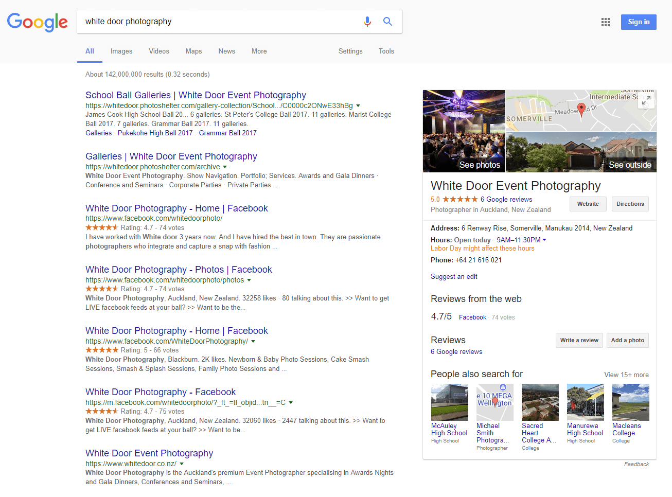Open School Ball Galleries result link
The height and width of the screenshot is (497, 672).
(x=196, y=95)
